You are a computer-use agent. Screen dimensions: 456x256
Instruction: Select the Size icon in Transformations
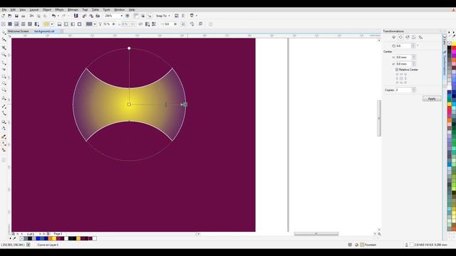point(414,37)
